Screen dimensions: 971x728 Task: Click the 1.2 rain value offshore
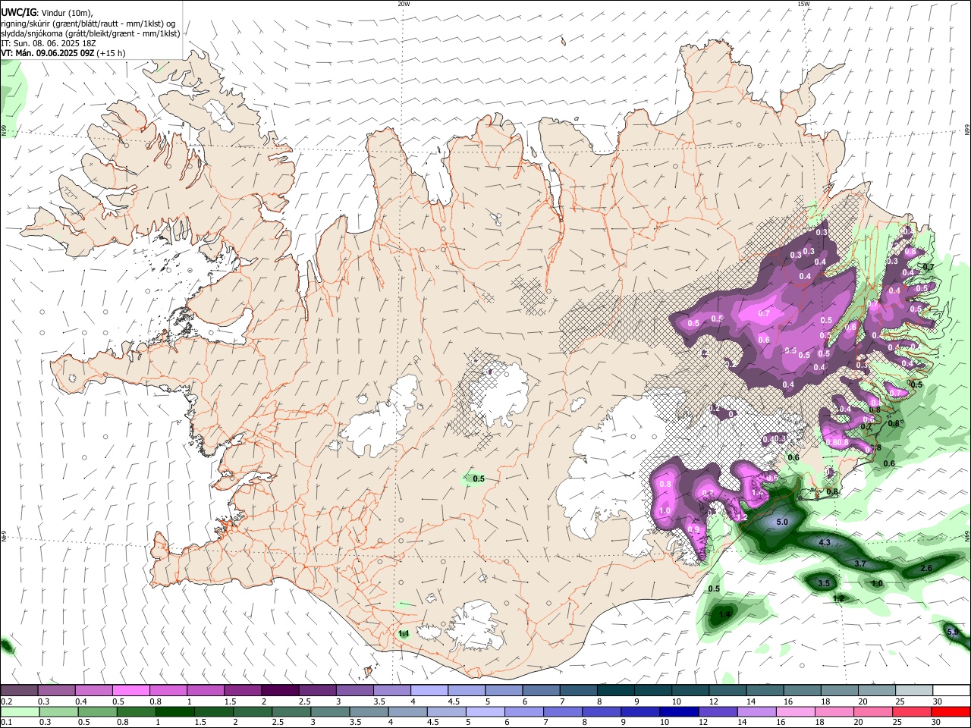tap(838, 598)
